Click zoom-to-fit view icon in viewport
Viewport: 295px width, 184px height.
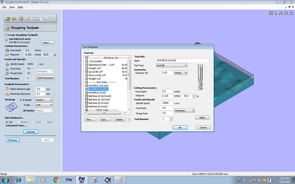click(271, 13)
